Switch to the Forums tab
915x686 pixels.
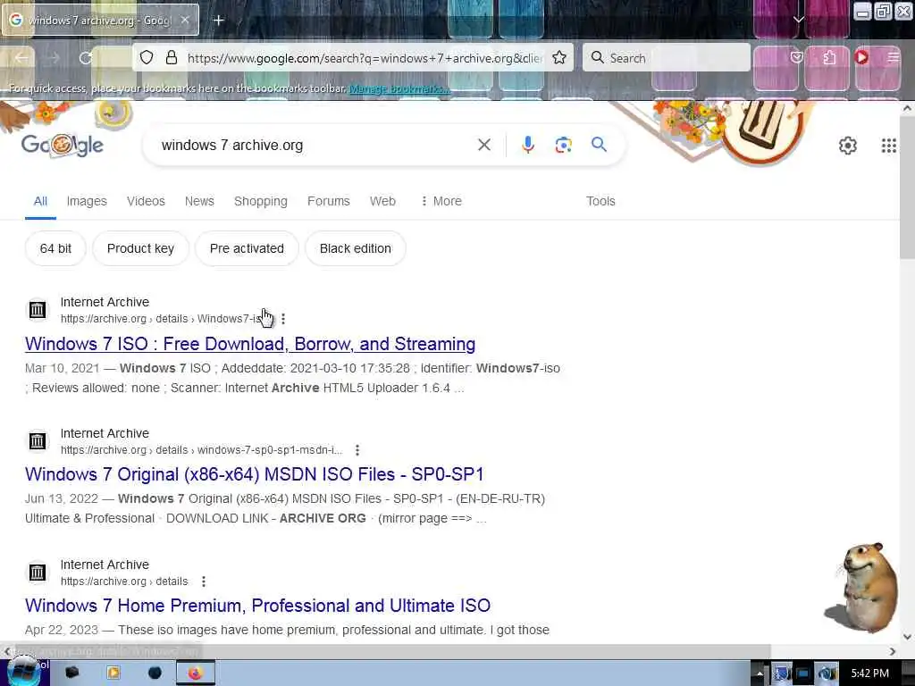tap(329, 201)
